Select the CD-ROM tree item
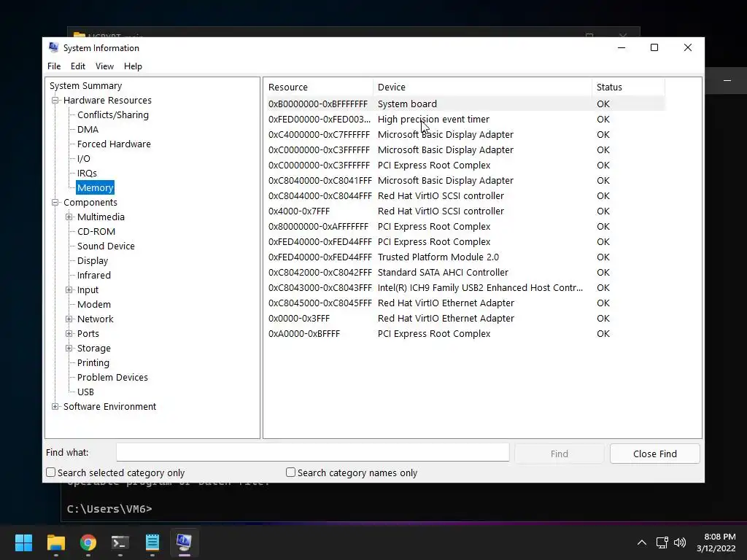The image size is (747, 560). [96, 231]
